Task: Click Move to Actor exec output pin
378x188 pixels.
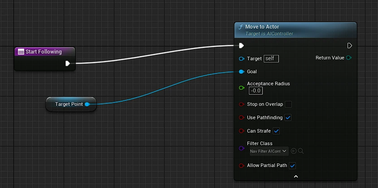Action: point(350,46)
